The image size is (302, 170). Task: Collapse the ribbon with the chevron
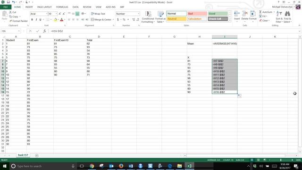pos(299,25)
